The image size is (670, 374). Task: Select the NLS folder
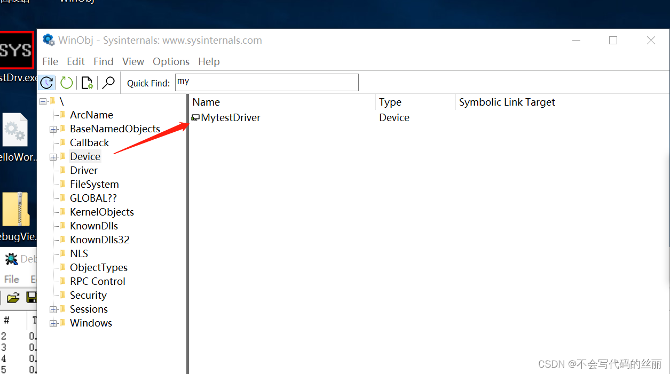coord(79,253)
